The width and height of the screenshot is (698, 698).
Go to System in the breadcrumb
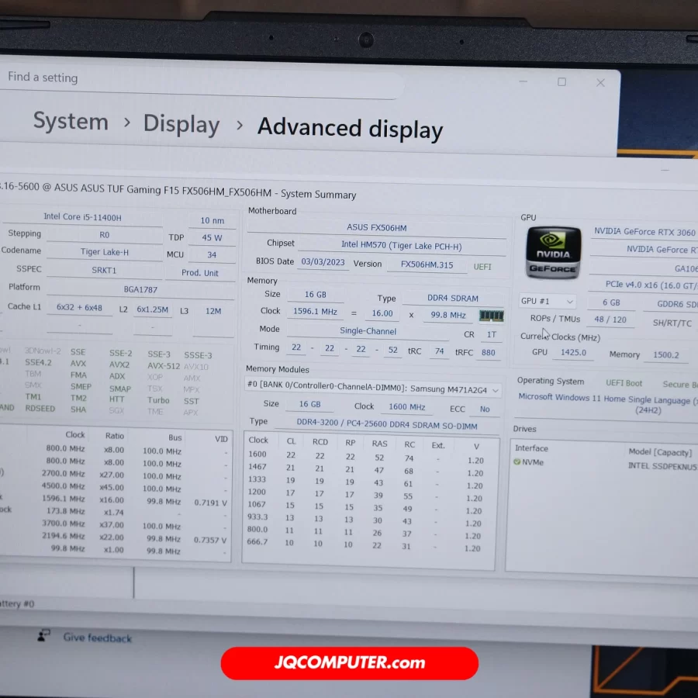click(x=71, y=122)
